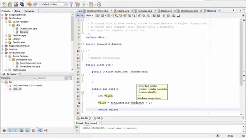The width and height of the screenshot is (246, 138).
Task: Click the Profile Project clock icon
Action: pyautogui.click(x=99, y=4)
